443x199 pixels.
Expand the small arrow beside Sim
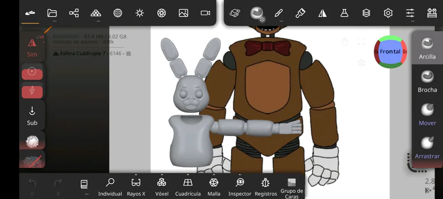pos(44,42)
